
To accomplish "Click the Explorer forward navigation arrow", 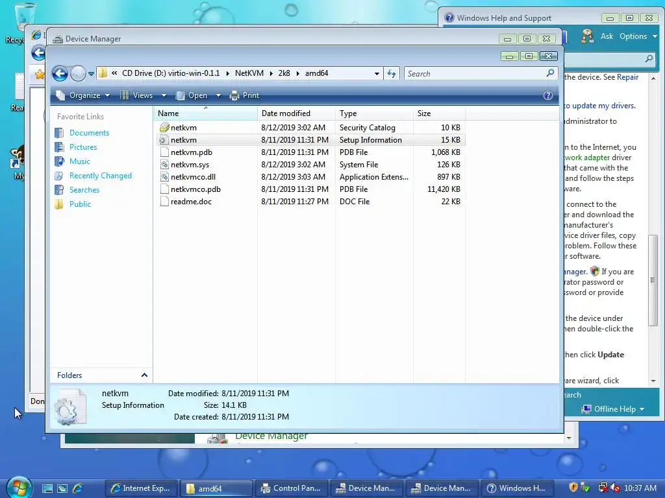I will tap(78, 74).
